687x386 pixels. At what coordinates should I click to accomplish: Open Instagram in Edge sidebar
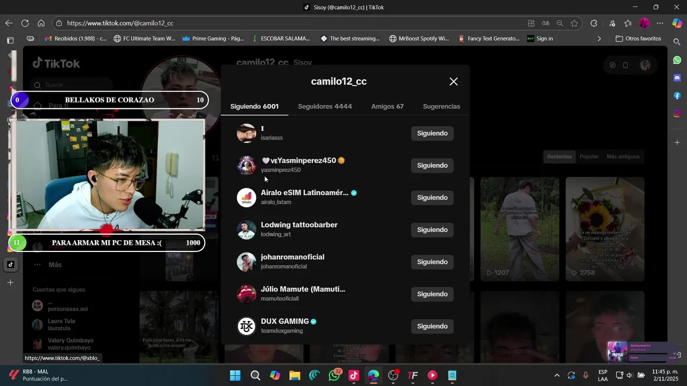click(x=677, y=114)
